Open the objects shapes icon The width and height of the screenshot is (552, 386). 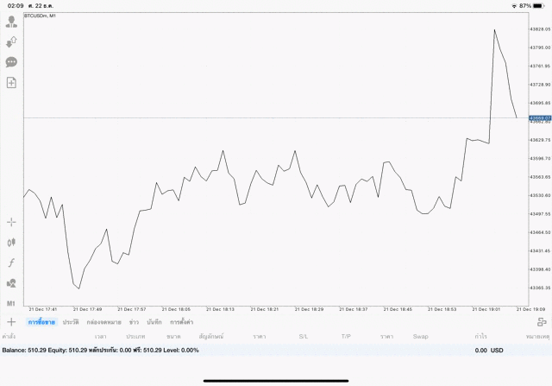coord(12,283)
